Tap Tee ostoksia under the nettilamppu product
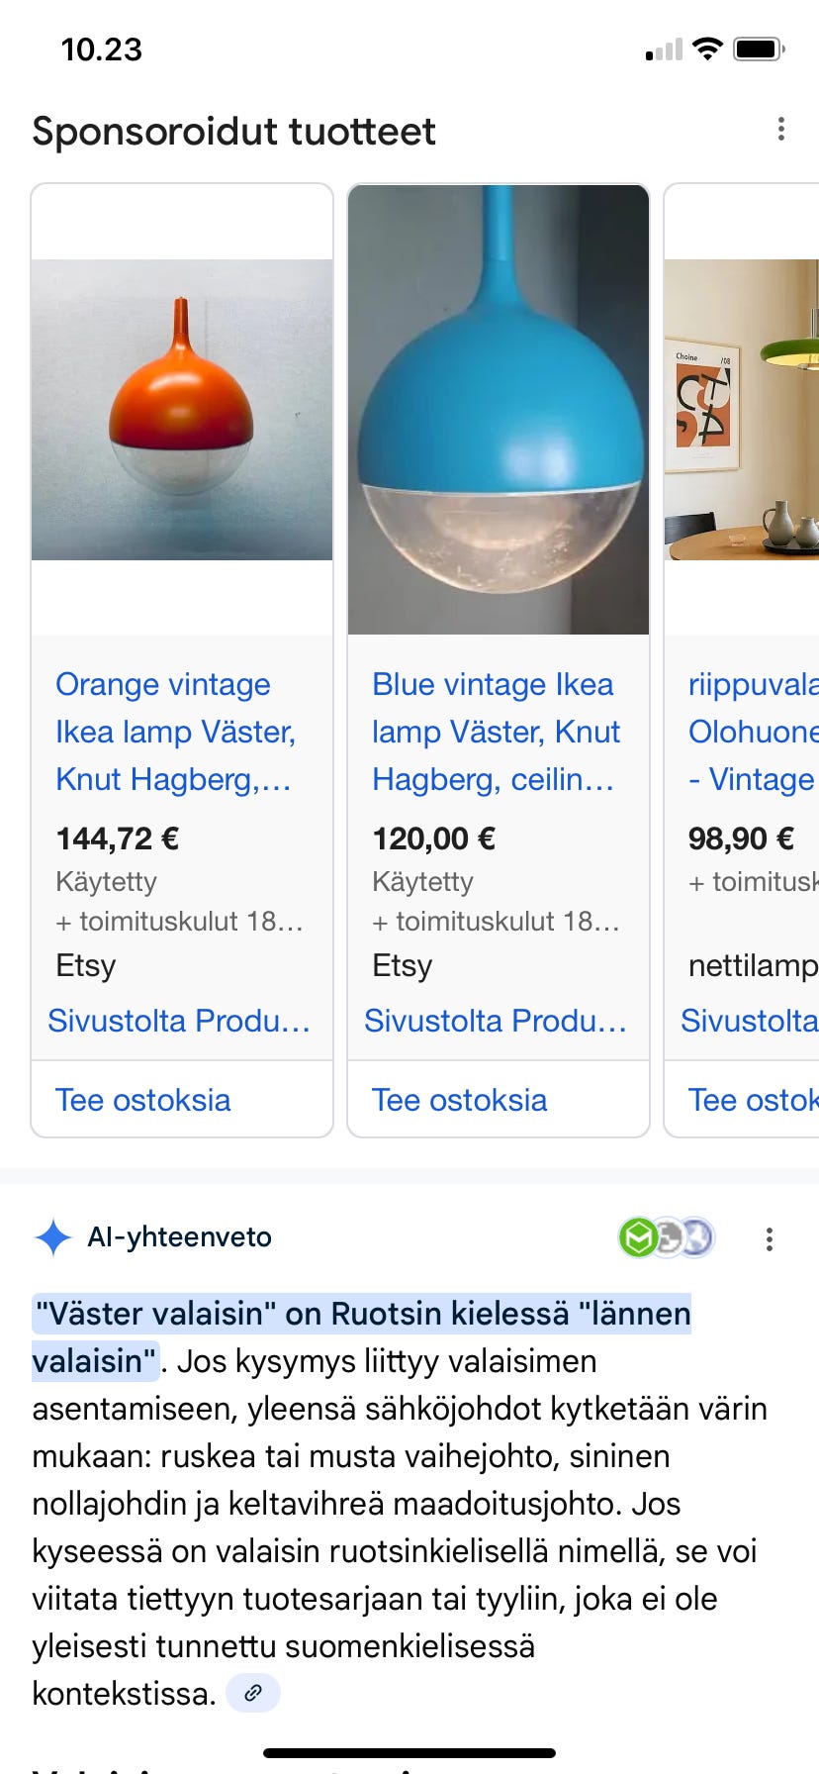Image resolution: width=819 pixels, height=1774 pixels. [x=753, y=1100]
